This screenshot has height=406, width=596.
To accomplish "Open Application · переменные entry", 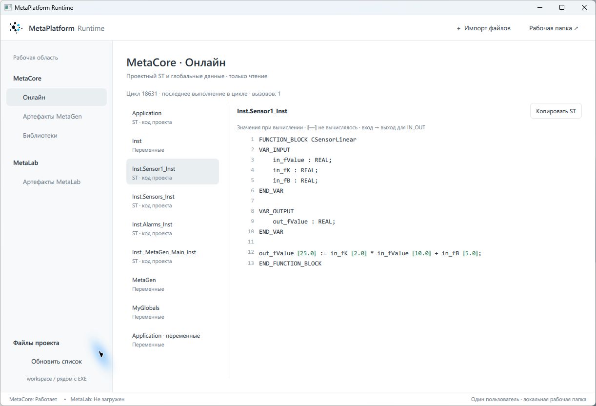I will click(x=173, y=340).
